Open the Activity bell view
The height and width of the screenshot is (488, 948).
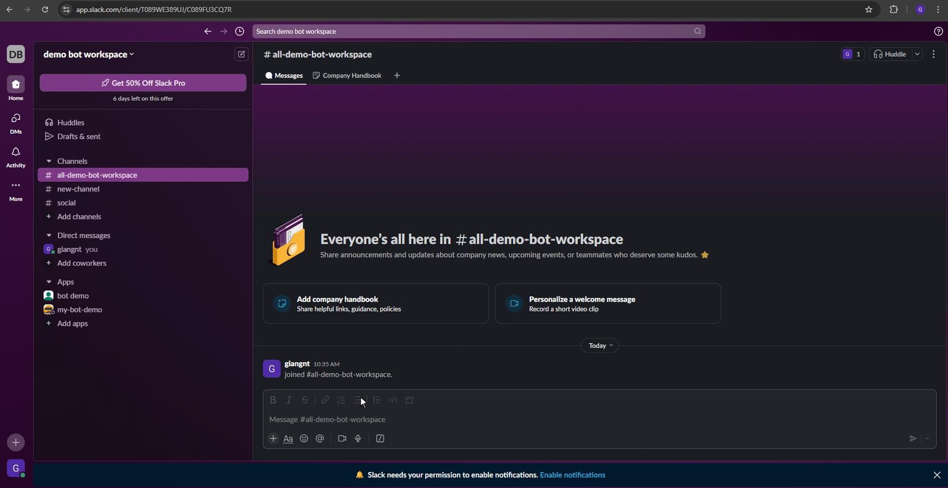tap(16, 156)
